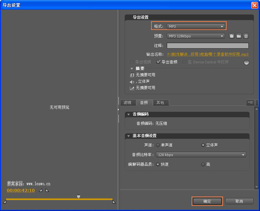Image resolution: width=260 pixels, height=211 pixels.
Task: Toggle the 在 Device Central 中打开 checkbox
Action: 184,62
